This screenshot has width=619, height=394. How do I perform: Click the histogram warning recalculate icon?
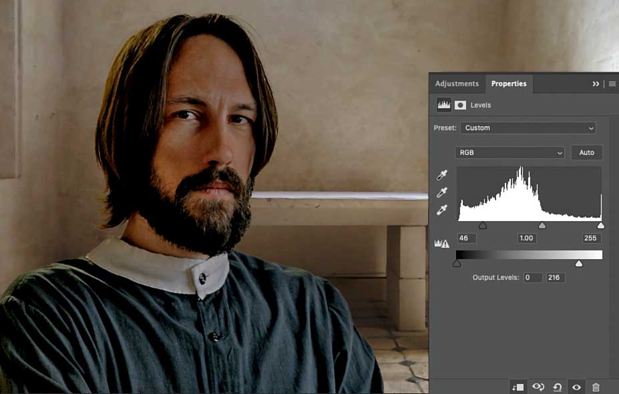click(442, 243)
